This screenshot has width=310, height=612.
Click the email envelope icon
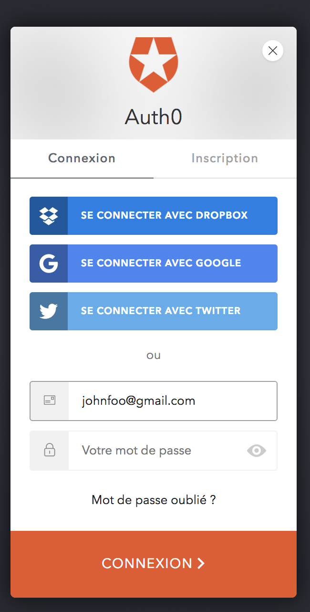click(x=50, y=401)
